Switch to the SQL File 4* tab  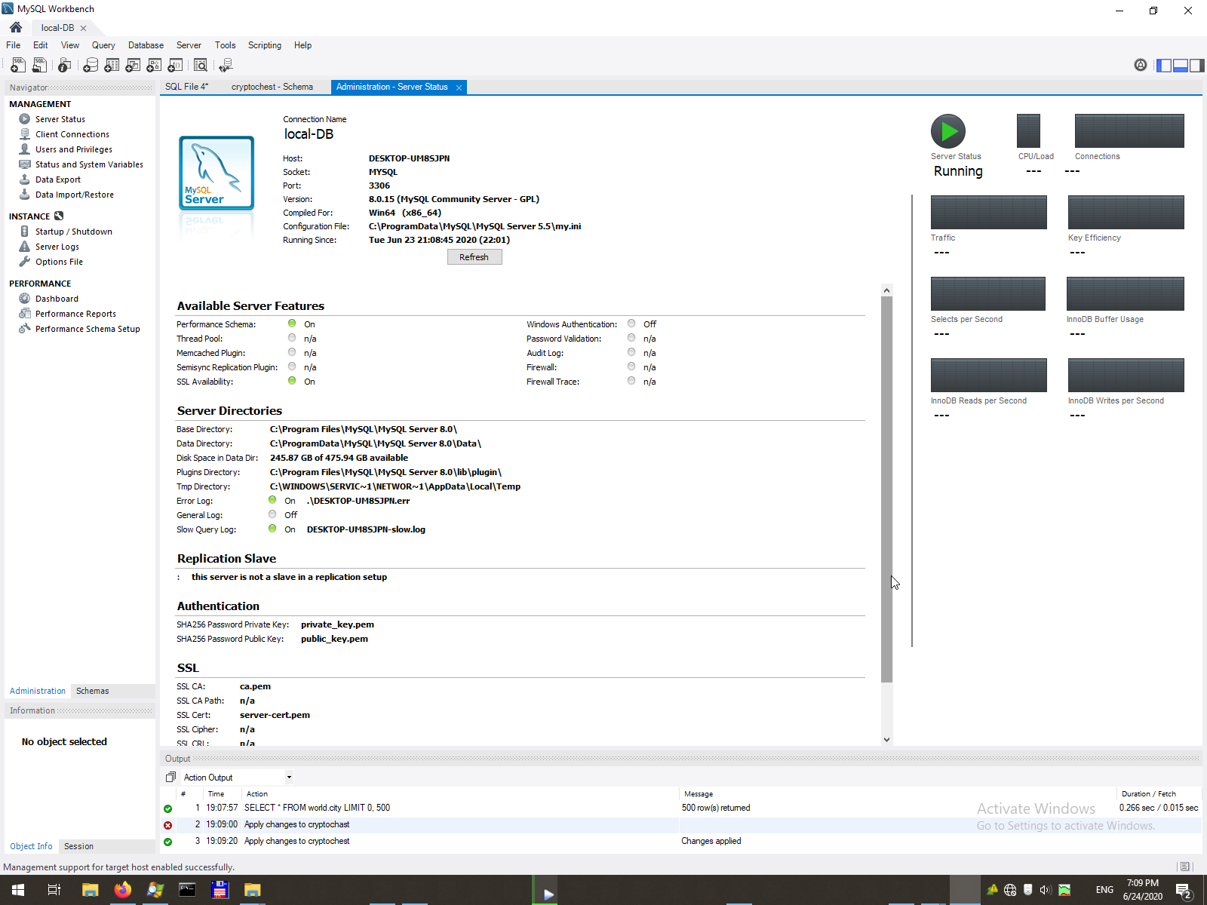[x=187, y=87]
